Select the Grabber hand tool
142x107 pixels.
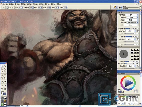click(x=5, y=89)
